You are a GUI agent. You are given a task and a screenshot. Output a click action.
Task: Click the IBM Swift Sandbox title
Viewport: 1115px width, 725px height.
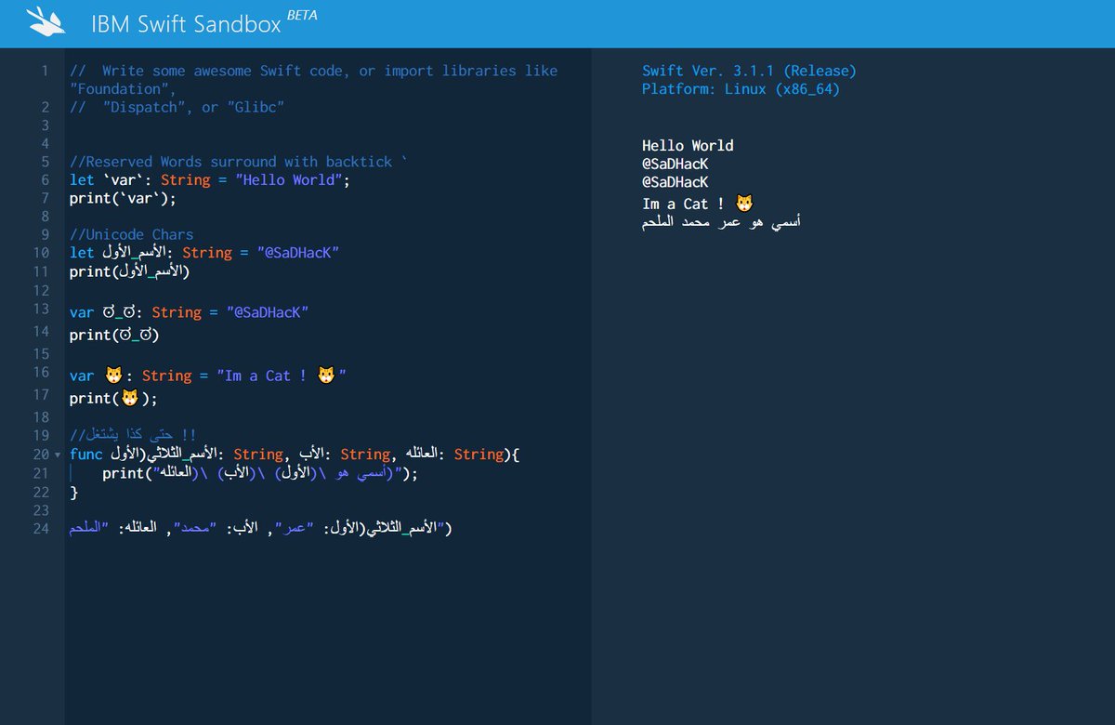(x=187, y=24)
